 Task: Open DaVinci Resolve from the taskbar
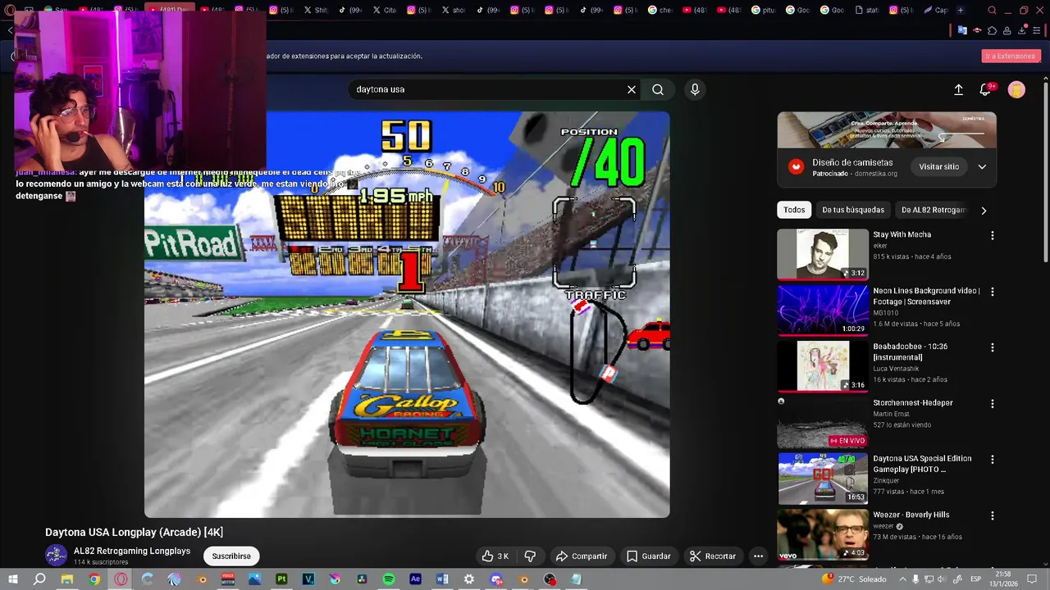(362, 579)
